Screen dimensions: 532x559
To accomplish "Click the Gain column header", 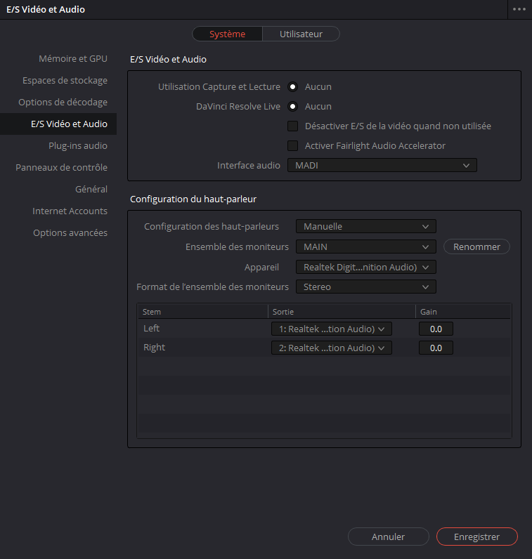I will click(x=463, y=312).
